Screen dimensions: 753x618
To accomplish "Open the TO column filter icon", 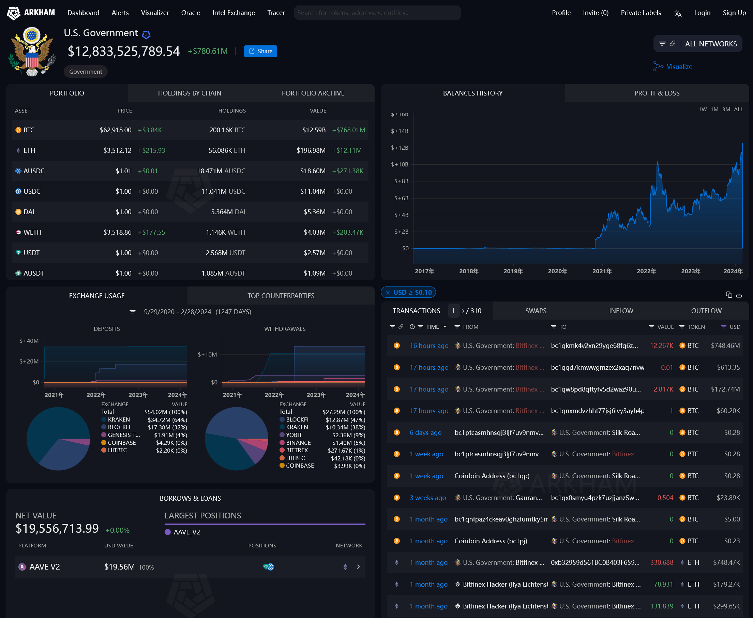I will click(x=553, y=326).
